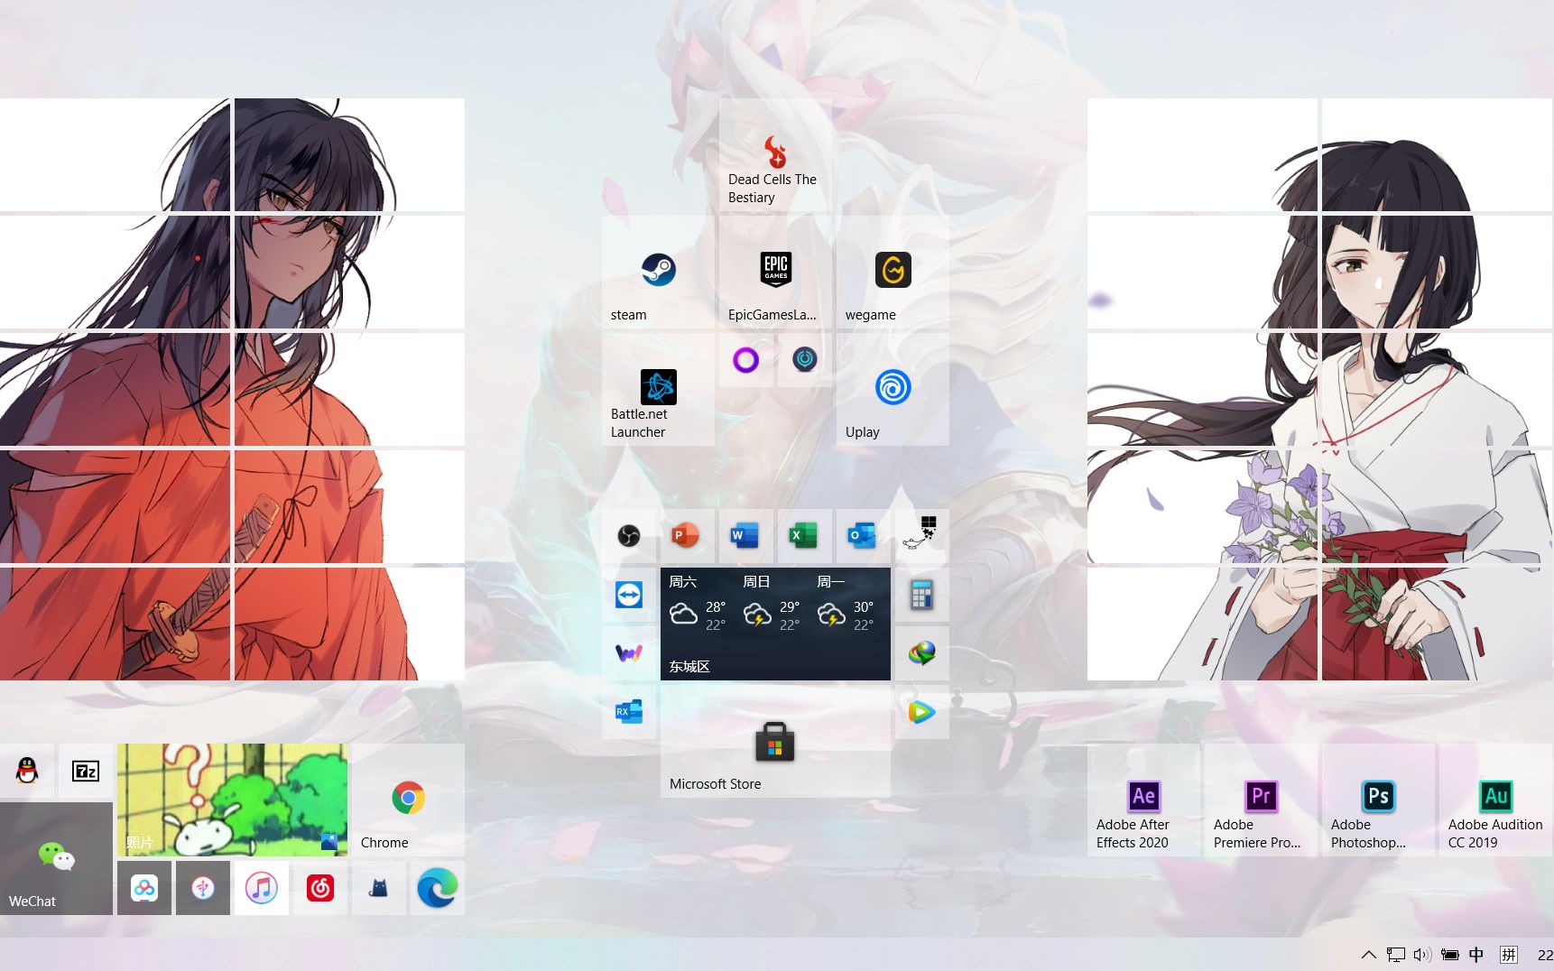Image resolution: width=1554 pixels, height=971 pixels.
Task: Open Adobe Premiere Pro tile
Action: point(1261,800)
